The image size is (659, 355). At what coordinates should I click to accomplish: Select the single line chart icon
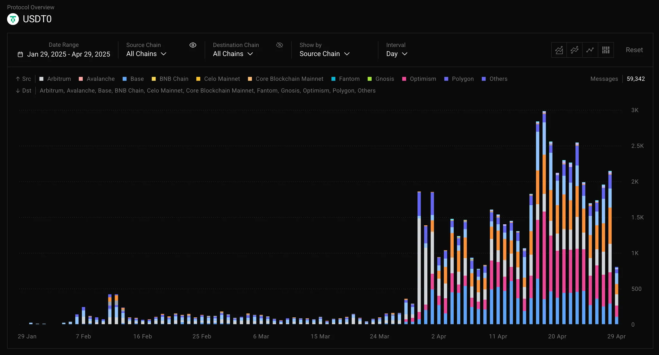pos(590,50)
